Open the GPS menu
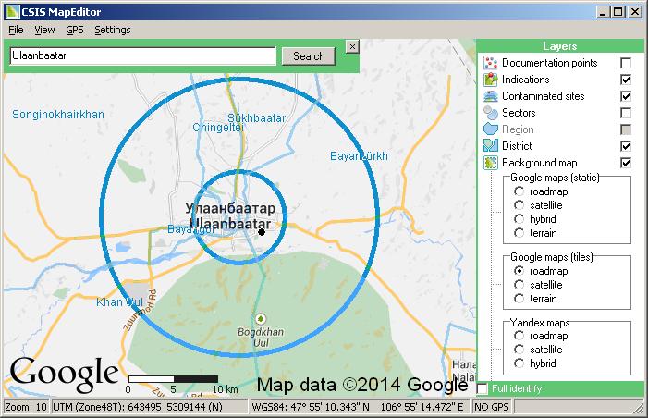This screenshot has width=648, height=418. tap(74, 30)
